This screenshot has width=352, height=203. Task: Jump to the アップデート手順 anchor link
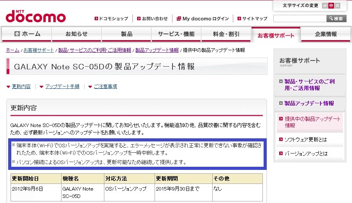pos(62,86)
